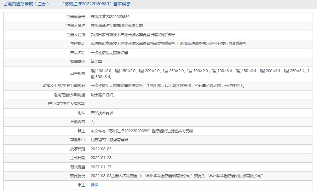
Task: Click the 产品储存条件及有效期 label
Action: click(x=66, y=104)
